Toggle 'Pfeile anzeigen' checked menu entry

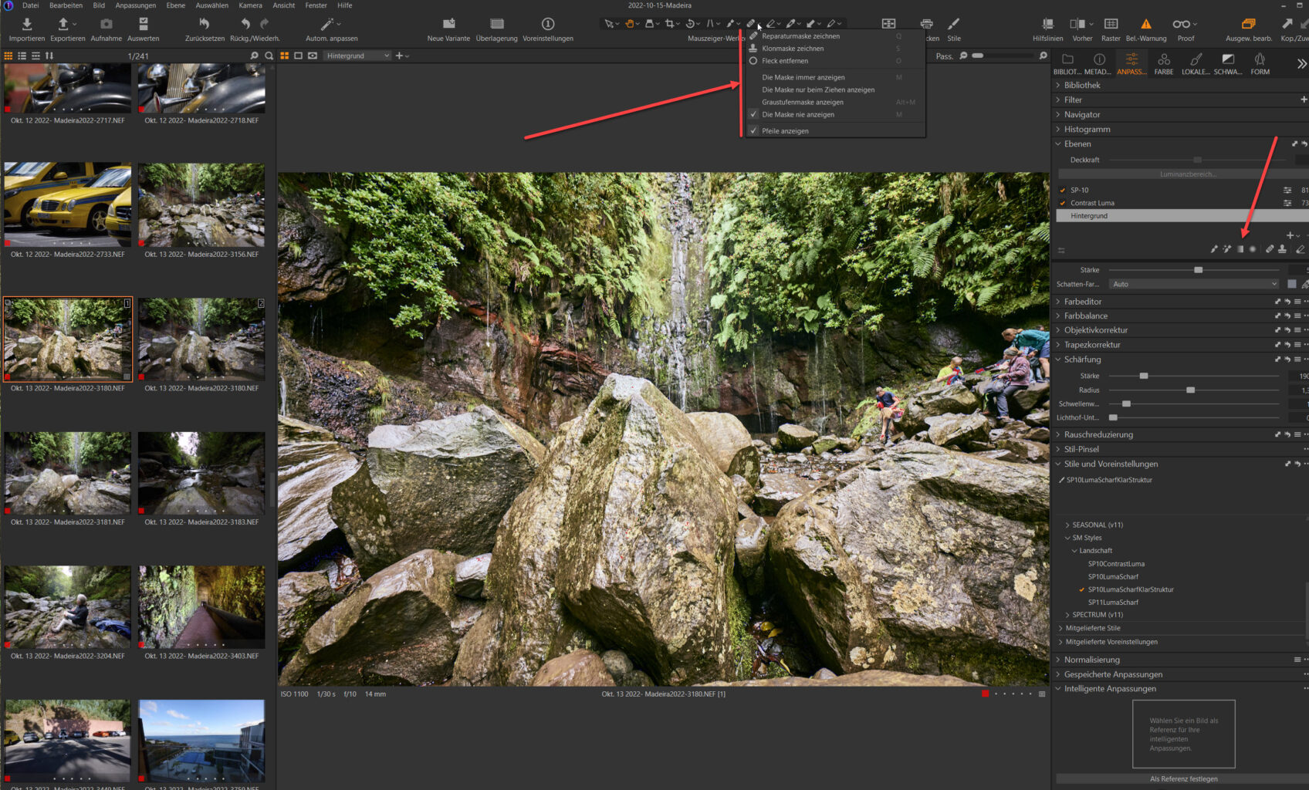(785, 130)
